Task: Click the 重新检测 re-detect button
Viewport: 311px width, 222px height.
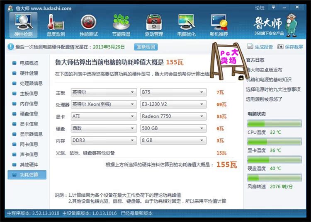Action: 146,47
